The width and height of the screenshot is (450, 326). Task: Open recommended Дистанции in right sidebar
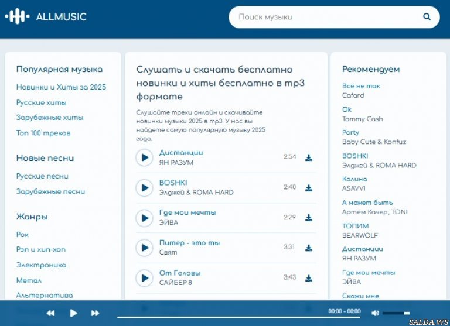tap(363, 249)
